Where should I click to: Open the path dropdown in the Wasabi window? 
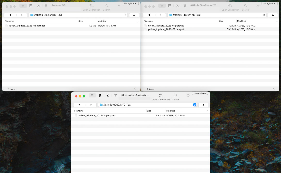pos(195,105)
